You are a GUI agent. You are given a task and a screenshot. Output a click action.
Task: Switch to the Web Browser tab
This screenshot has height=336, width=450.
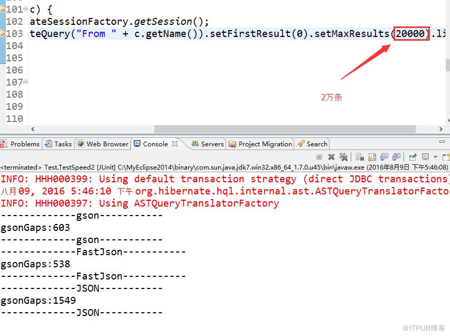103,144
